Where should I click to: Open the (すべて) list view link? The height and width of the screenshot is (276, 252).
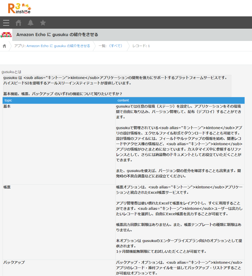click(115, 46)
